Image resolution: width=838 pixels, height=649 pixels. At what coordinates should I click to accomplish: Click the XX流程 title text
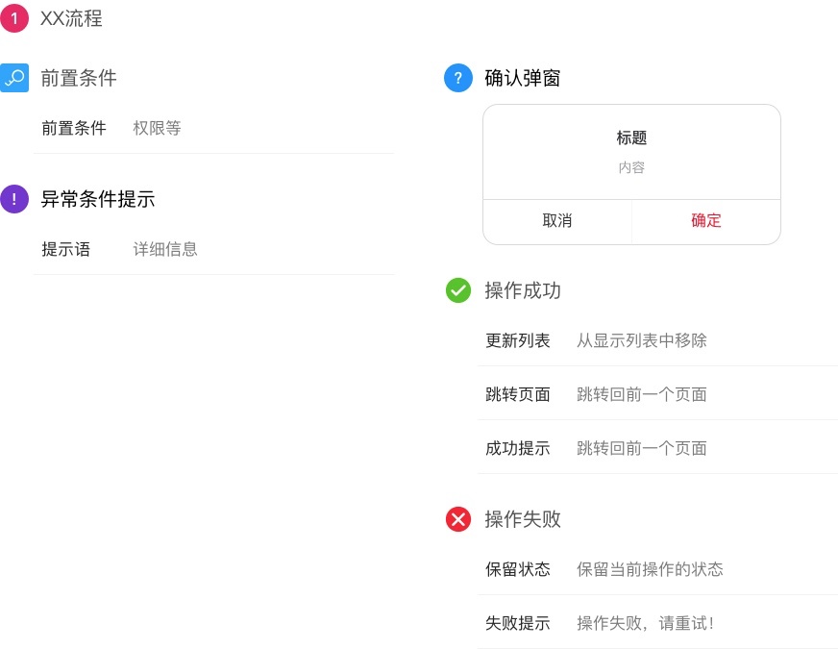coord(71,18)
